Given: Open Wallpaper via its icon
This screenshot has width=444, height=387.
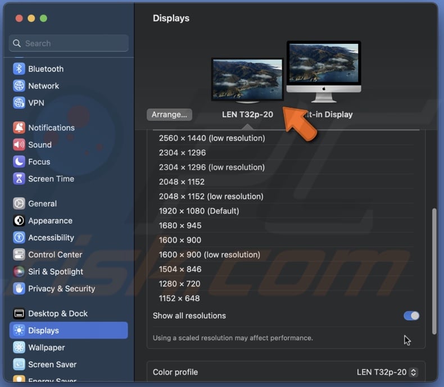Looking at the screenshot, I should click(19, 347).
